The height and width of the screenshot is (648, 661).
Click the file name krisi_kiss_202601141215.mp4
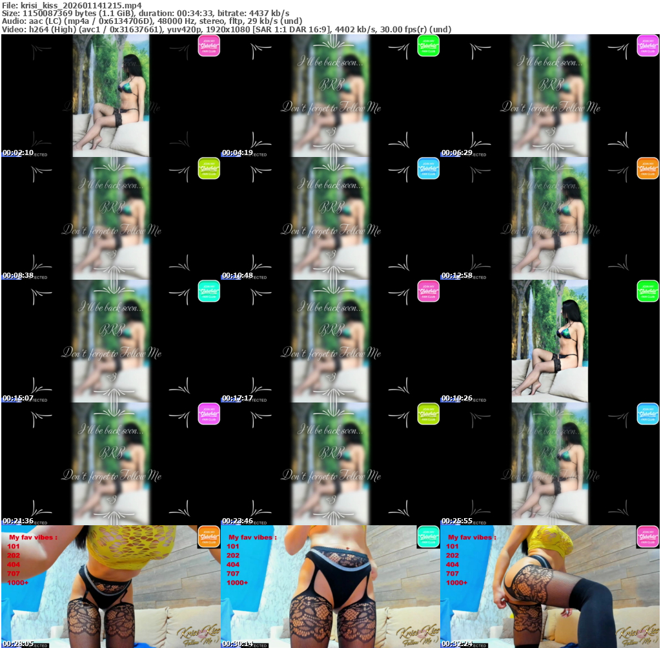coord(81,5)
